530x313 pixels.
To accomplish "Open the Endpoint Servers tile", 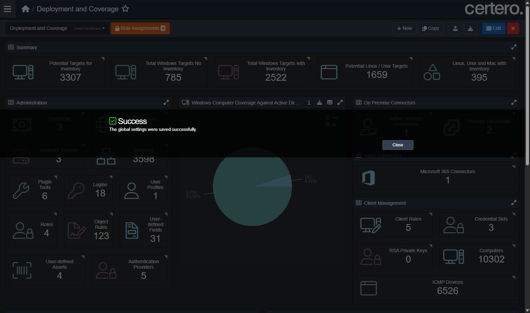I will [47, 156].
